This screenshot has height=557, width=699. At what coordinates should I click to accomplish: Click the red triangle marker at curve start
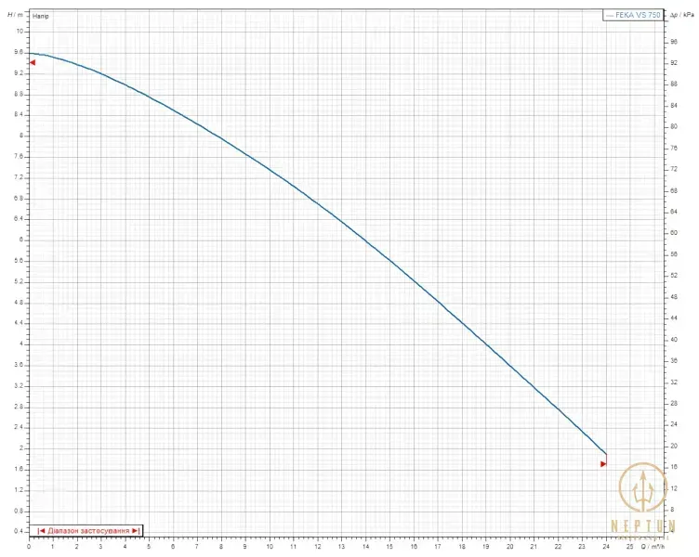tap(33, 63)
